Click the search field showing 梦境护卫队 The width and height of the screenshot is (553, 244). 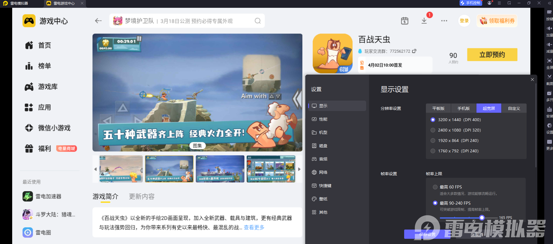coord(187,21)
